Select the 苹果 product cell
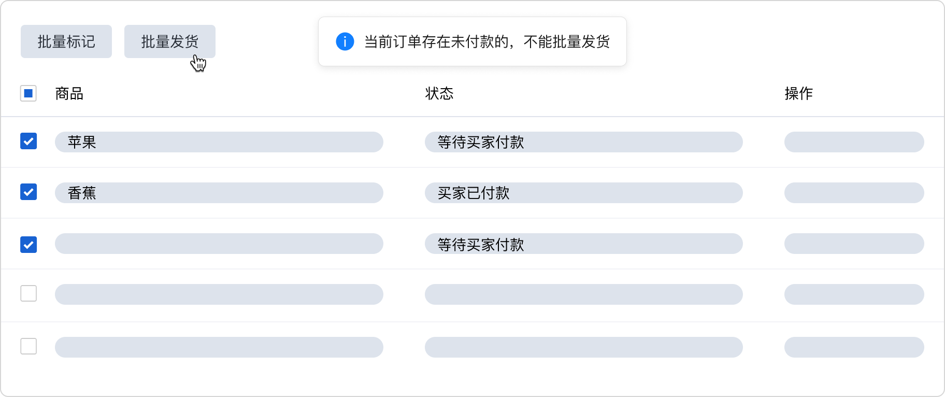The width and height of the screenshot is (945, 397). [x=219, y=142]
